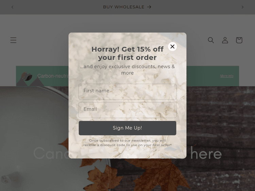
Task: Click the Carbon-neutral banner text
Action: [x=53, y=76]
